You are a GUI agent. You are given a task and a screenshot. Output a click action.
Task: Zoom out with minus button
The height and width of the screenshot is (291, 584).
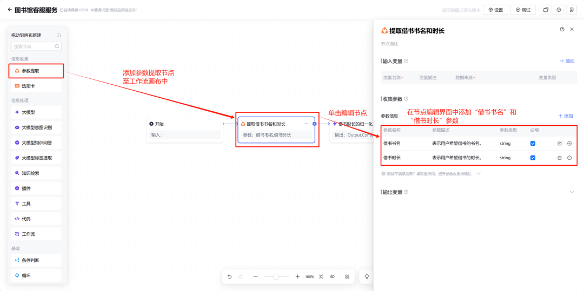(255, 276)
